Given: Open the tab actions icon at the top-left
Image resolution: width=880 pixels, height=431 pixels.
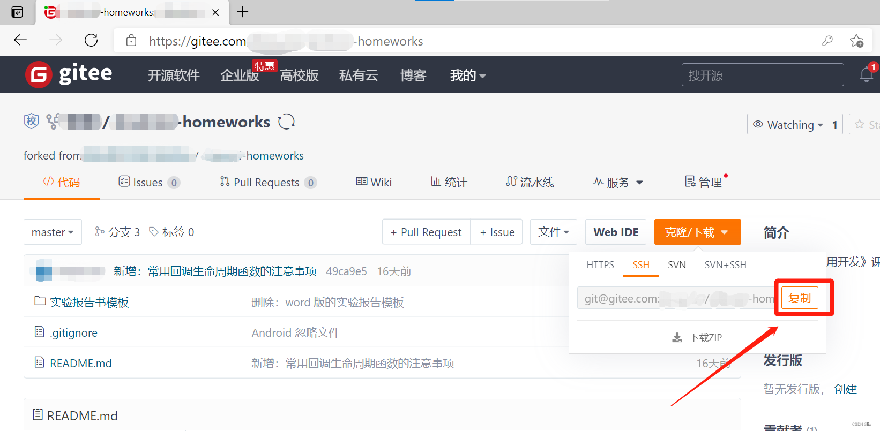Looking at the screenshot, I should point(17,12).
